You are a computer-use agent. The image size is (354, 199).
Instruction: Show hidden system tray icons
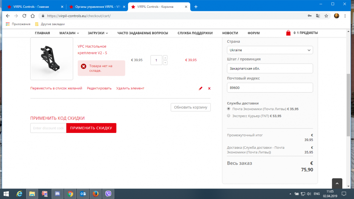pyautogui.click(x=290, y=194)
